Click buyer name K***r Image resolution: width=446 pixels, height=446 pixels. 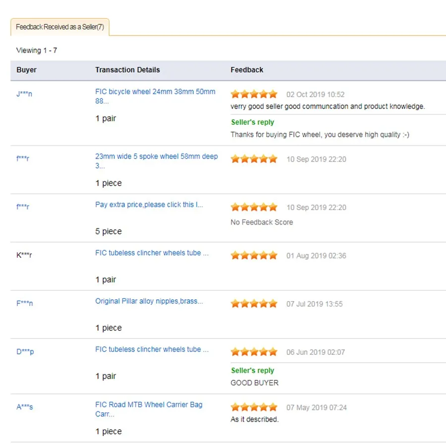[x=24, y=255]
